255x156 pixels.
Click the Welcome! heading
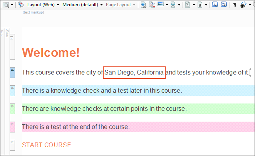[x=51, y=53]
